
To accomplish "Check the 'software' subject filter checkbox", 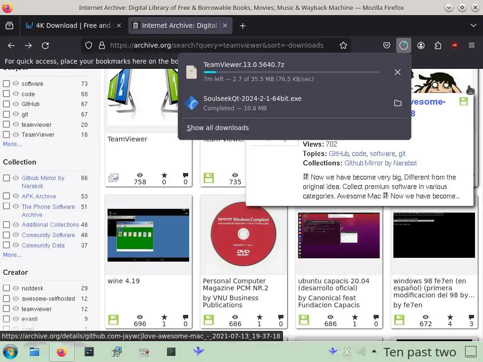I will [x=6, y=83].
